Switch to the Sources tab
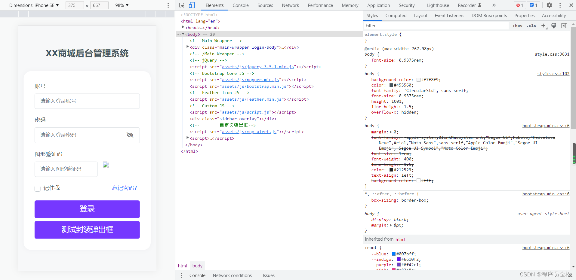 pyautogui.click(x=265, y=5)
